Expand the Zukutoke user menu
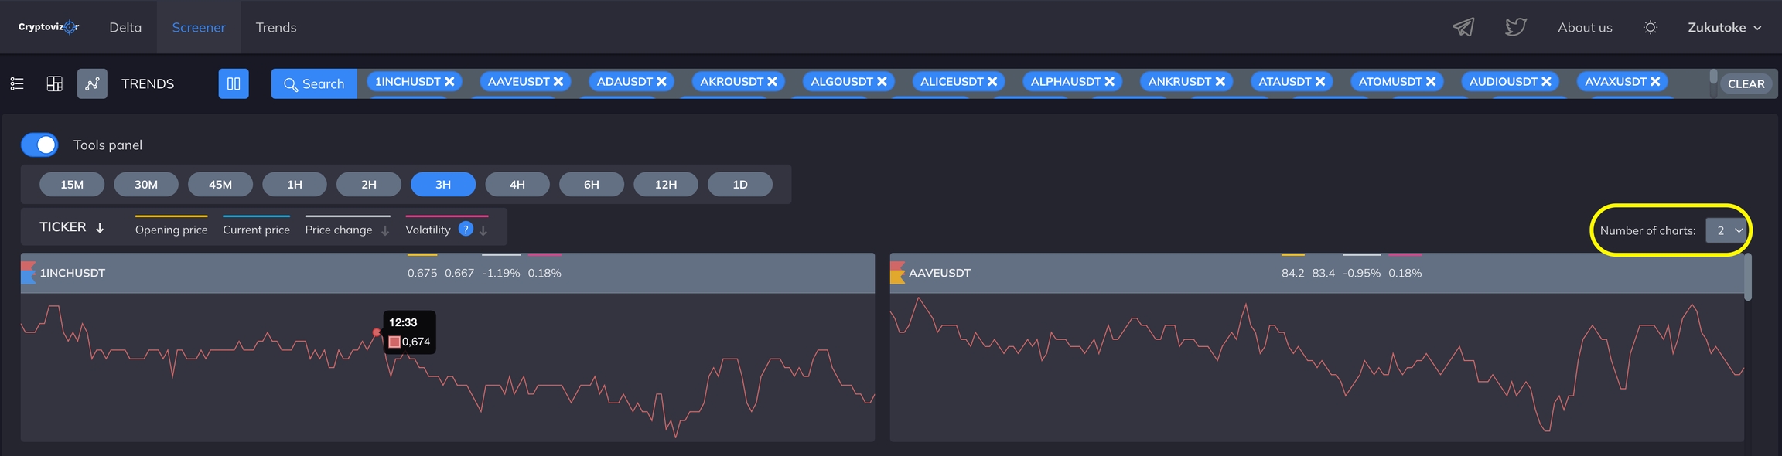 coord(1725,27)
